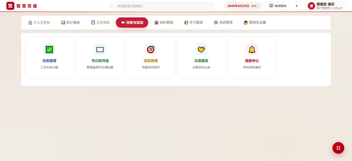
Task: Focus the 快速搜索功能模块 search field
Action: [x=164, y=6]
